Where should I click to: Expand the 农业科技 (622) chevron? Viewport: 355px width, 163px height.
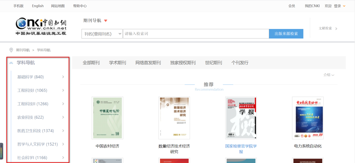point(63,117)
